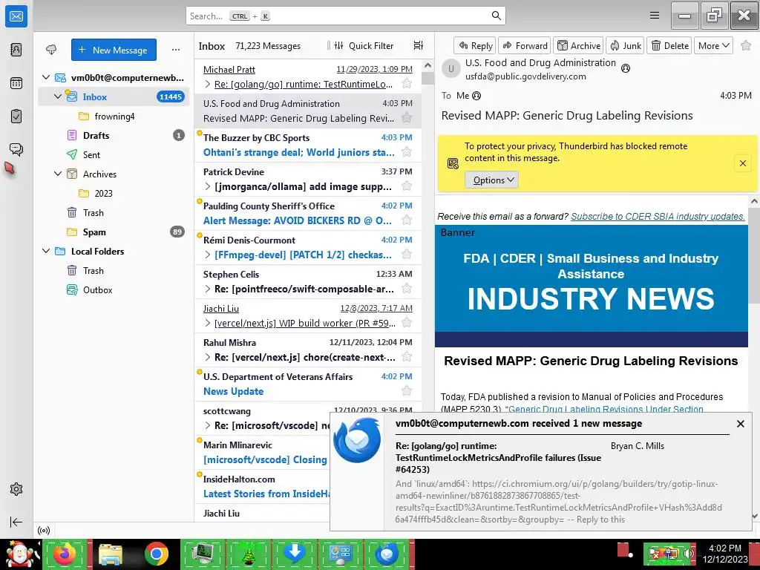The image size is (760, 570).
Task: Collapse the Inbox folder
Action: pos(58,96)
